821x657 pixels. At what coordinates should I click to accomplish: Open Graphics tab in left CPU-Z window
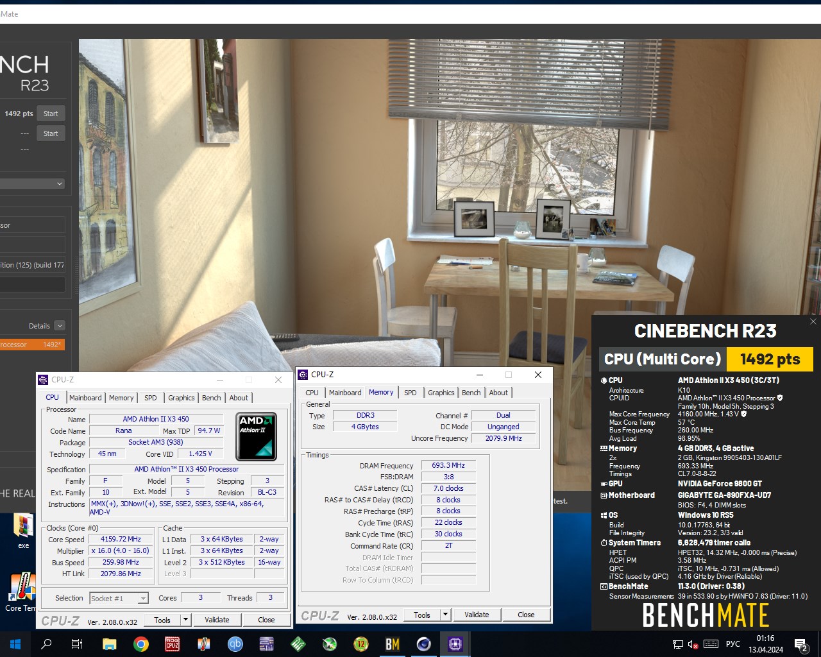pos(182,398)
